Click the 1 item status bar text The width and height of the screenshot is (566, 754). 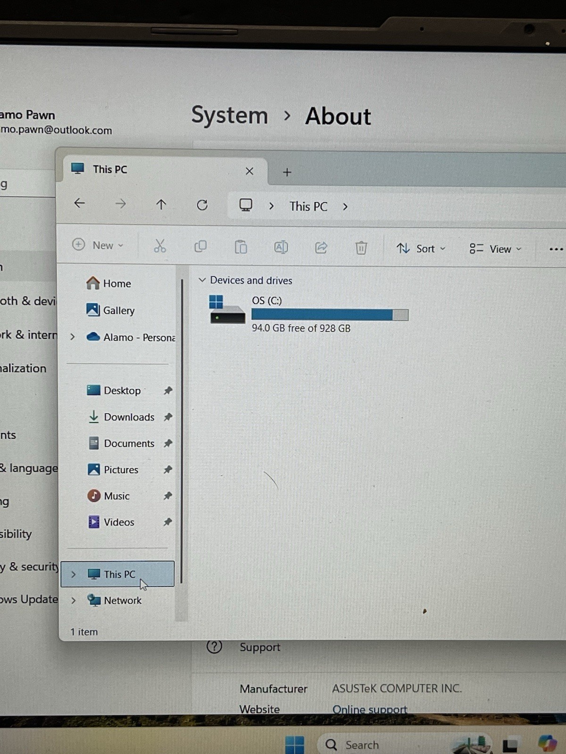coord(84,631)
